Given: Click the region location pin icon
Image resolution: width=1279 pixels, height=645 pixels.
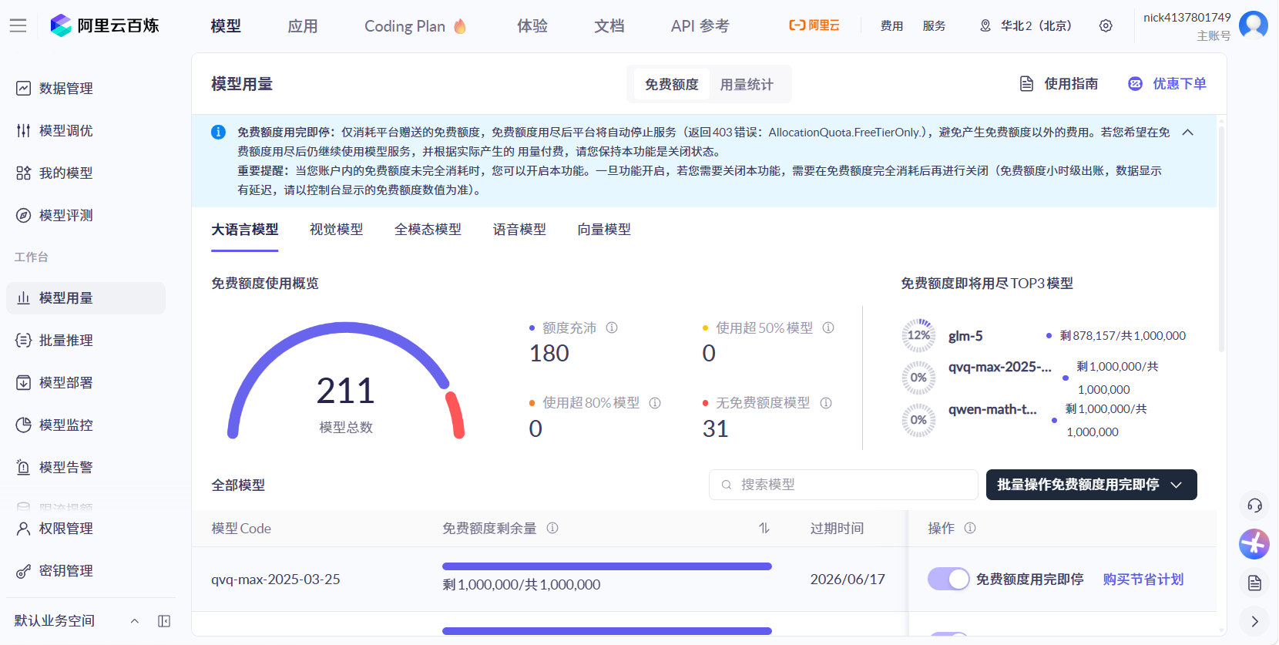Looking at the screenshot, I should [x=985, y=25].
